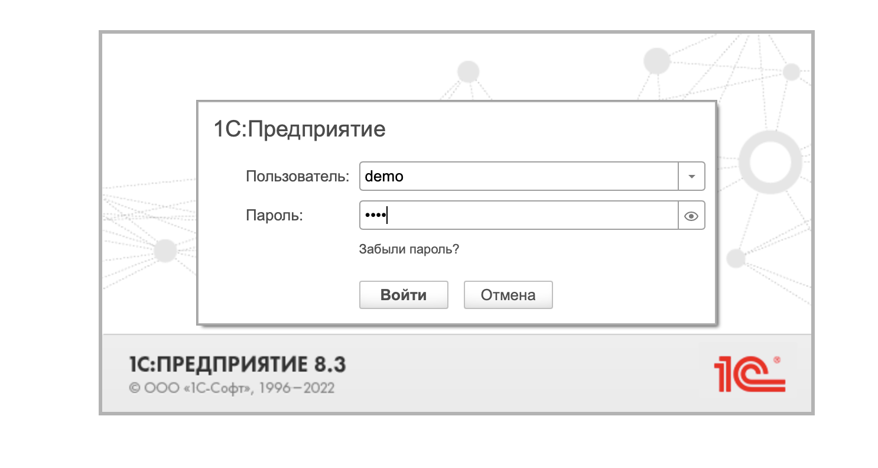Click the 1С:Предприятие dialog title
This screenshot has width=878, height=468.
click(299, 129)
